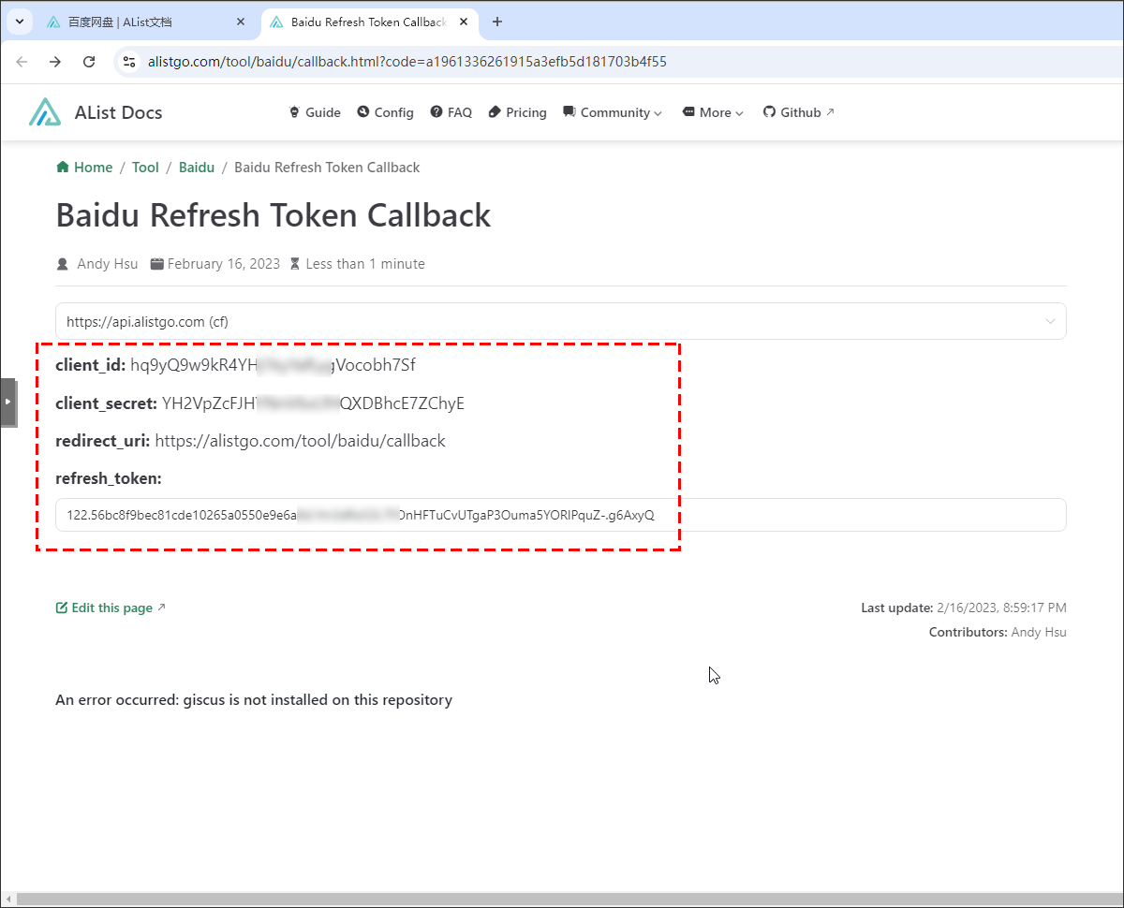Open the Tool breadcrumb link
Screen dimensions: 1124x908
pos(145,168)
